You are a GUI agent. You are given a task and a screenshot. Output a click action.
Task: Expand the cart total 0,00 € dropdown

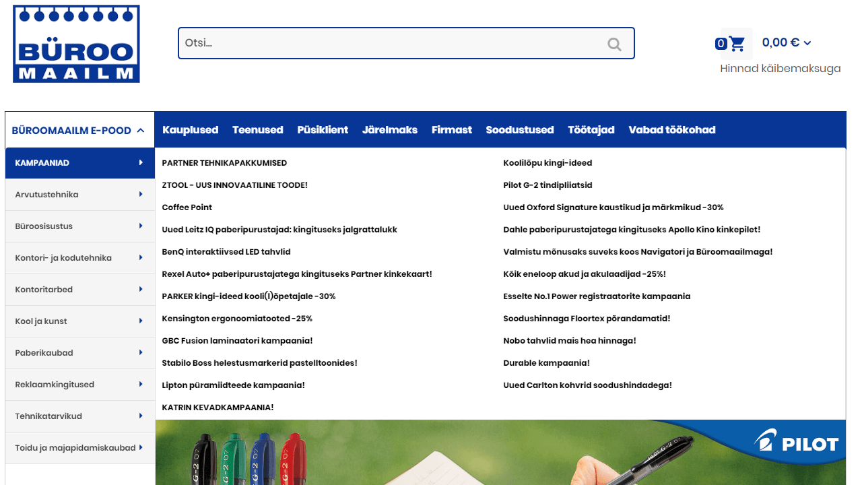click(787, 42)
